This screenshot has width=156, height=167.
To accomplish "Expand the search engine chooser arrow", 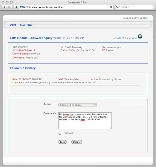I will click(119, 7).
